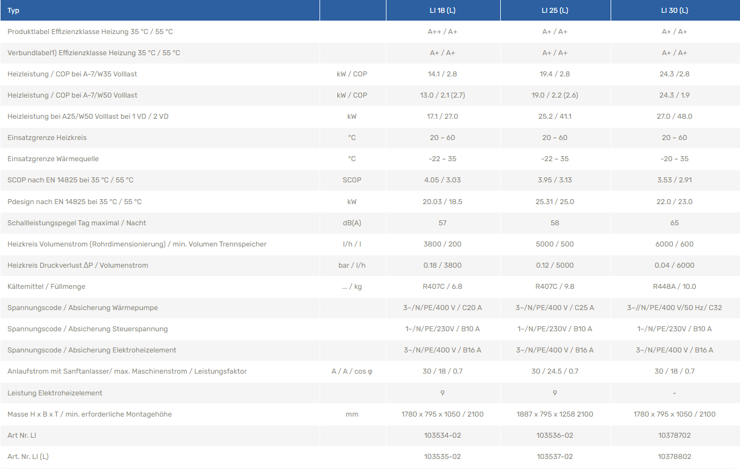Select the Pdesign value 25.31 / 25.0
The width and height of the screenshot is (740, 469).
[554, 202]
